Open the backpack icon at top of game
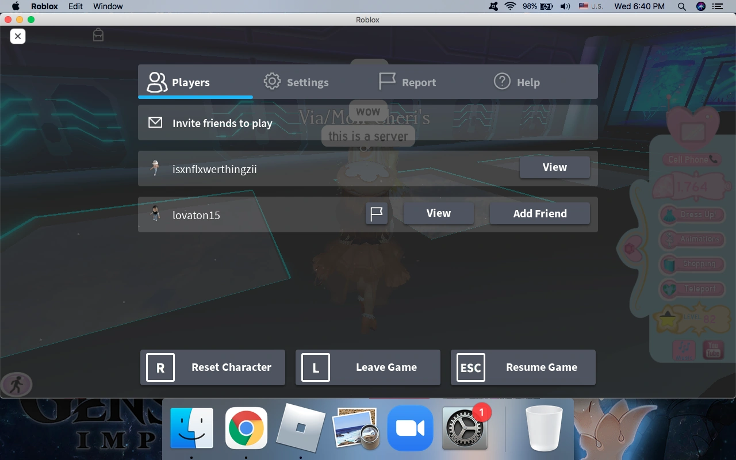The width and height of the screenshot is (736, 460). (98, 35)
